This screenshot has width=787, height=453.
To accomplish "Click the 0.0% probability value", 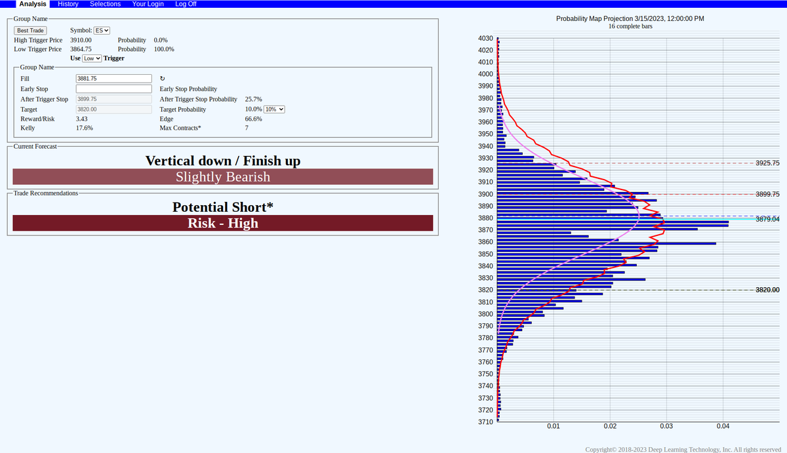I will (161, 40).
